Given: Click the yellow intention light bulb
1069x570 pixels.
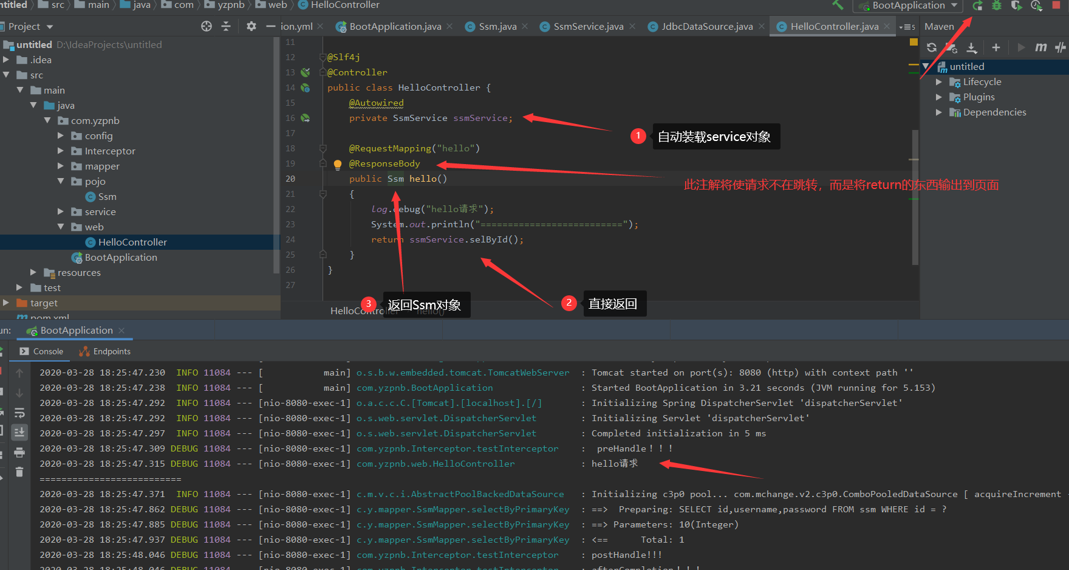Looking at the screenshot, I should [x=338, y=164].
